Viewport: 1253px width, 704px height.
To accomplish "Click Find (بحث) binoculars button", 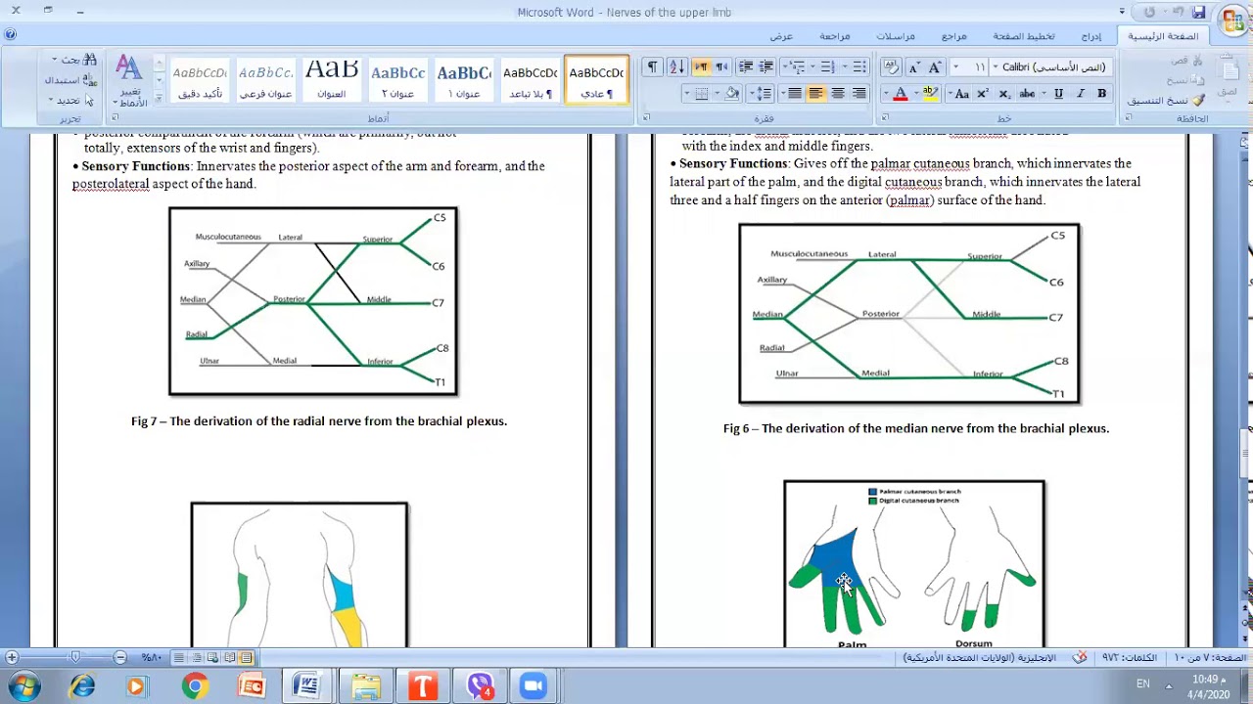I will tap(75, 60).
